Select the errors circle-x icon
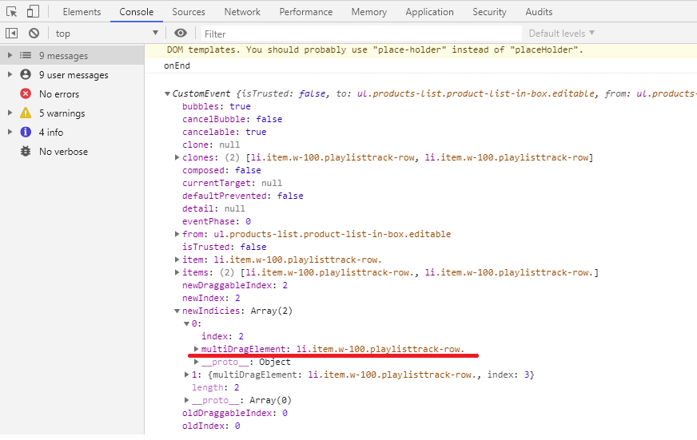Viewport: 697px width, 440px height. pos(26,93)
